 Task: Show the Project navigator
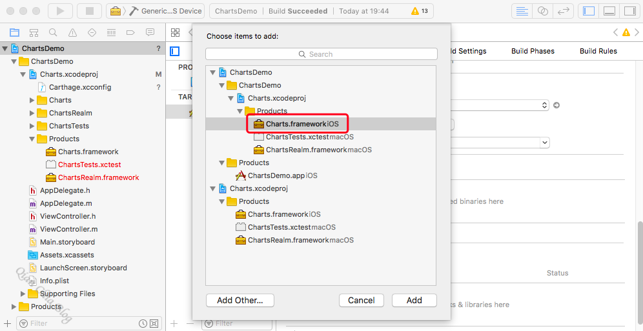click(14, 32)
